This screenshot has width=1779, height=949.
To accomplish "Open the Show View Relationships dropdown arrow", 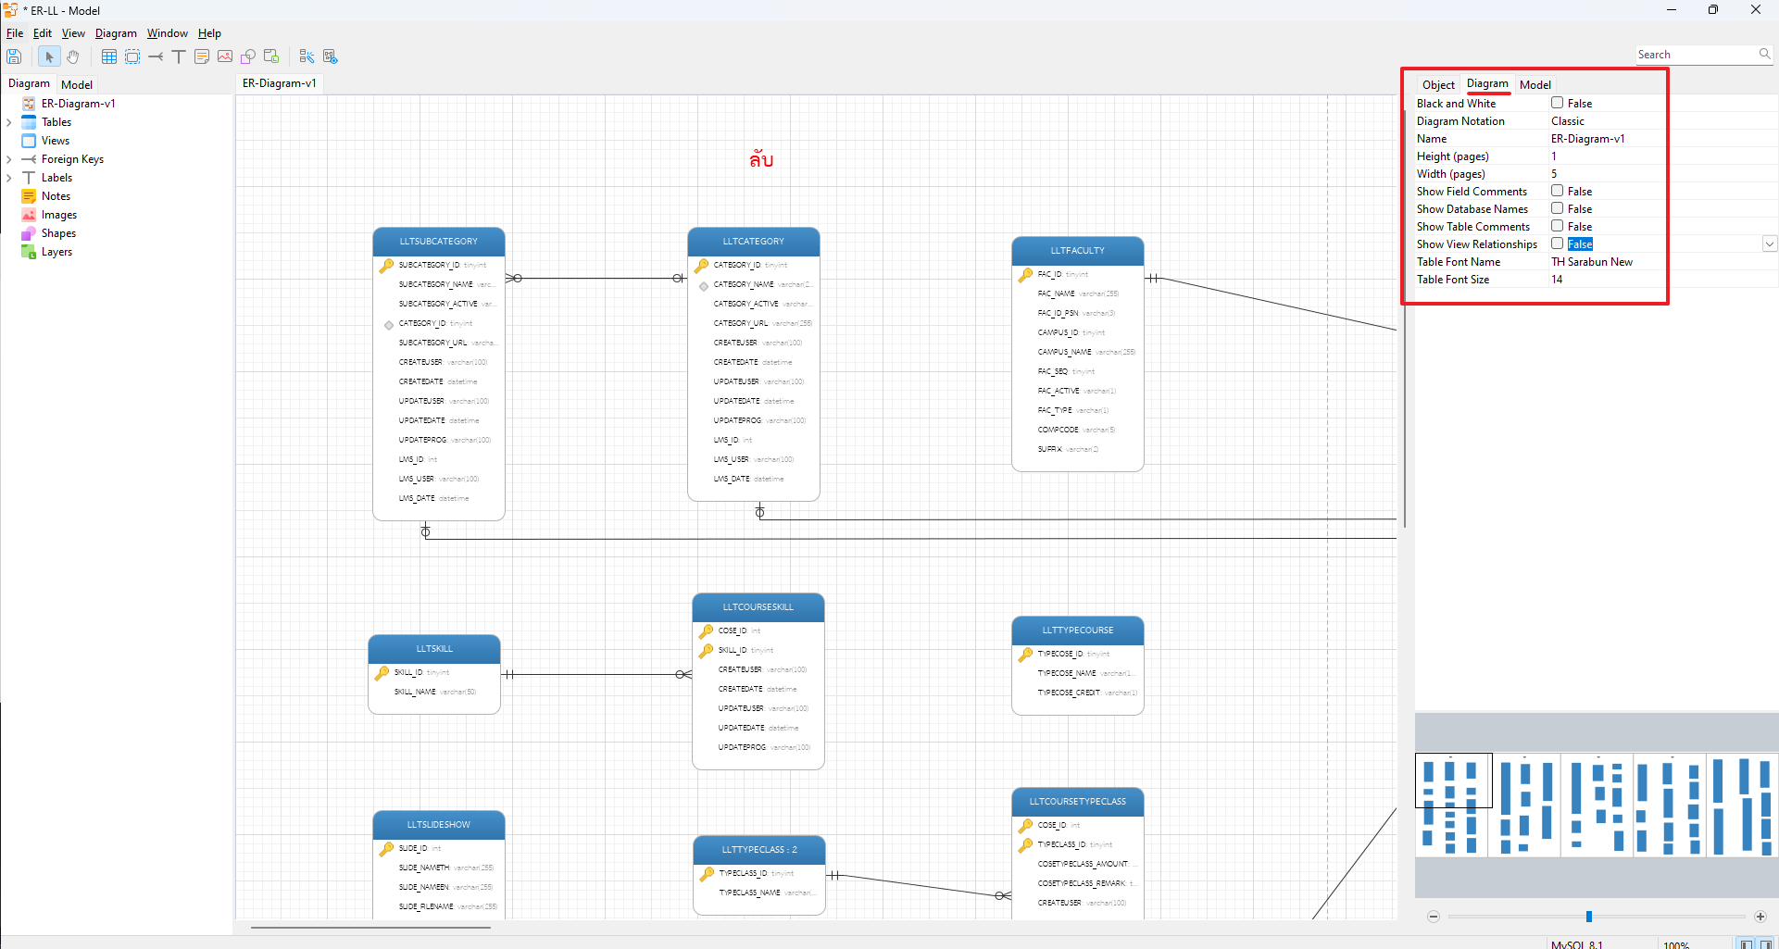I will pyautogui.click(x=1769, y=244).
